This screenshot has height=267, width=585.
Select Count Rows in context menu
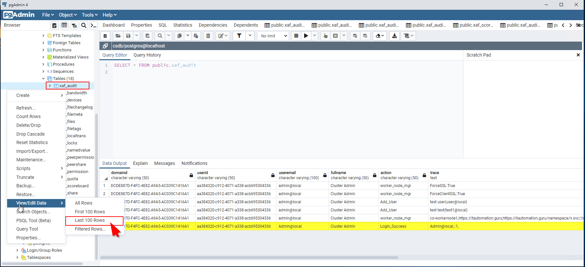36,116
